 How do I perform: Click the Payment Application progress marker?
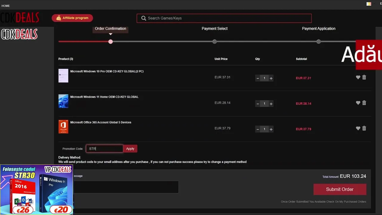pyautogui.click(x=319, y=42)
